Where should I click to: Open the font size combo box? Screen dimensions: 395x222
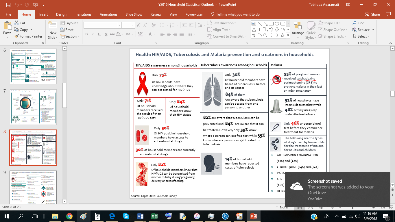point(128,25)
